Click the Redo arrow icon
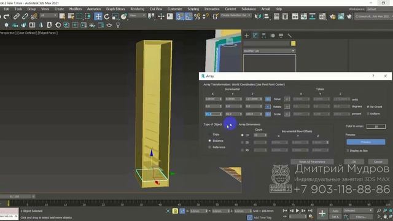The image size is (393, 221). (7, 17)
